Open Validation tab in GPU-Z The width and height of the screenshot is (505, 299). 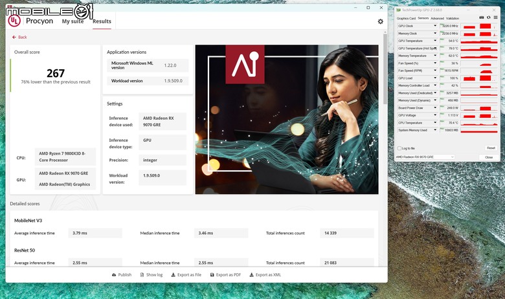(x=452, y=18)
